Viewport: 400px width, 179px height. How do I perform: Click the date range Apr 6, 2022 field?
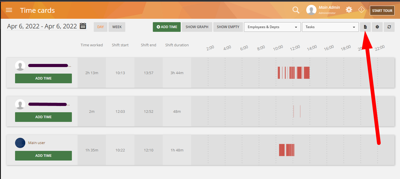(42, 26)
